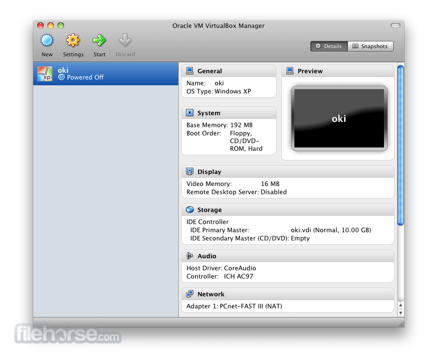The width and height of the screenshot is (437, 358).
Task: Click the blue vertical scrollbar thumb
Action: point(400,145)
